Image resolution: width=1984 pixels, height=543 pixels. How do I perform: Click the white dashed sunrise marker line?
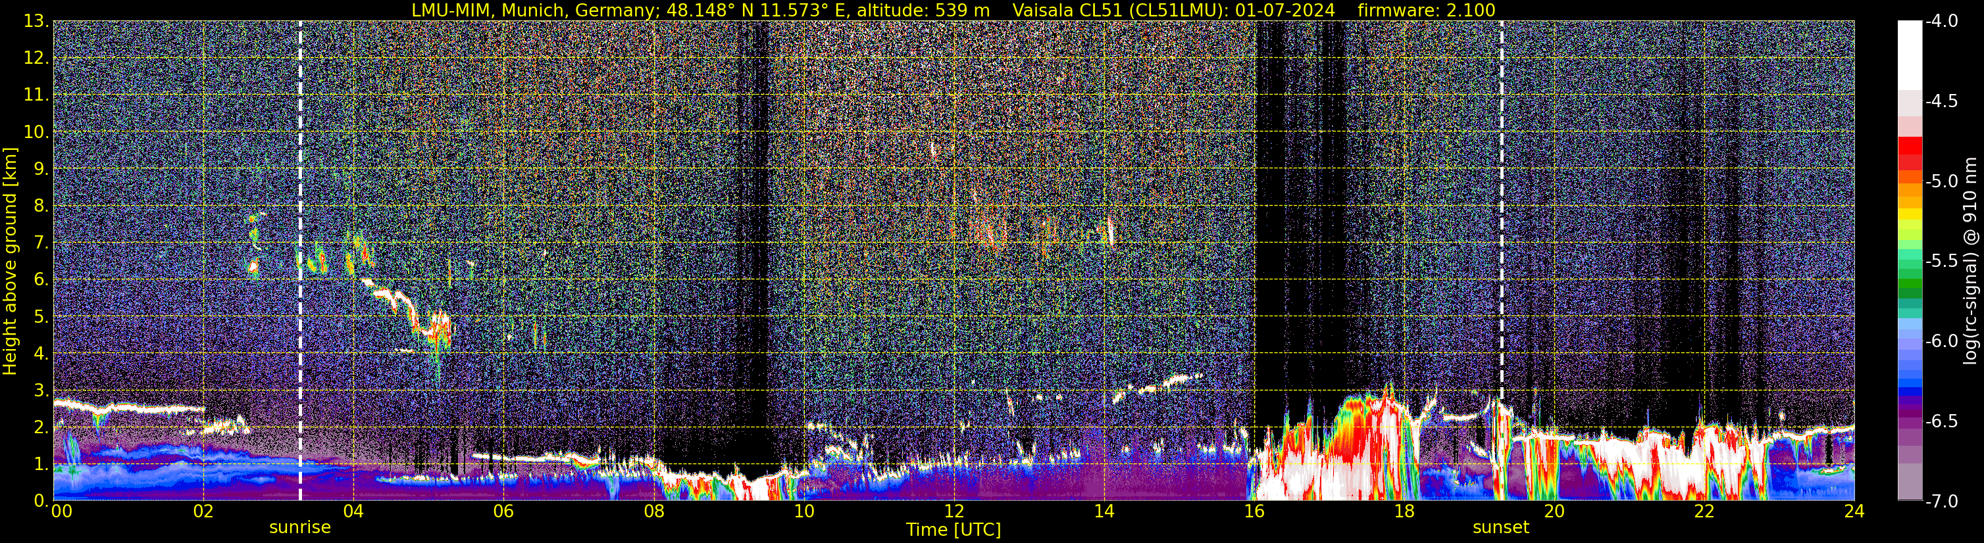299,261
